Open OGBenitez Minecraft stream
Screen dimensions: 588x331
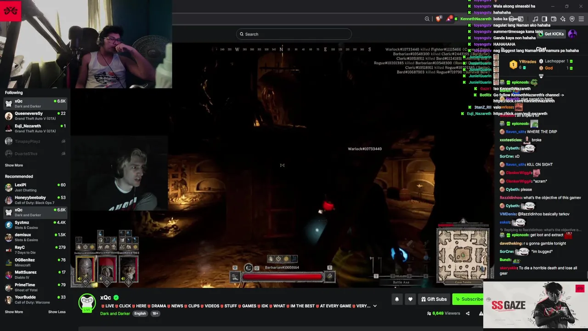[35, 263]
